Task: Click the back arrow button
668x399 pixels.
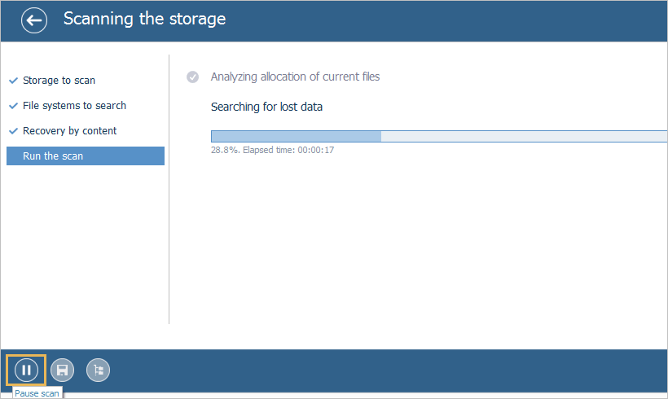Action: (34, 20)
